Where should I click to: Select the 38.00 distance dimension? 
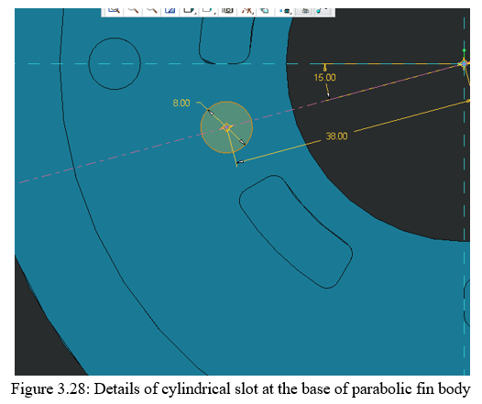(x=336, y=136)
